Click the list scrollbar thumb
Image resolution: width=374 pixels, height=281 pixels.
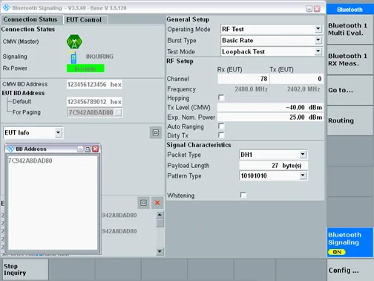[x=160, y=223]
